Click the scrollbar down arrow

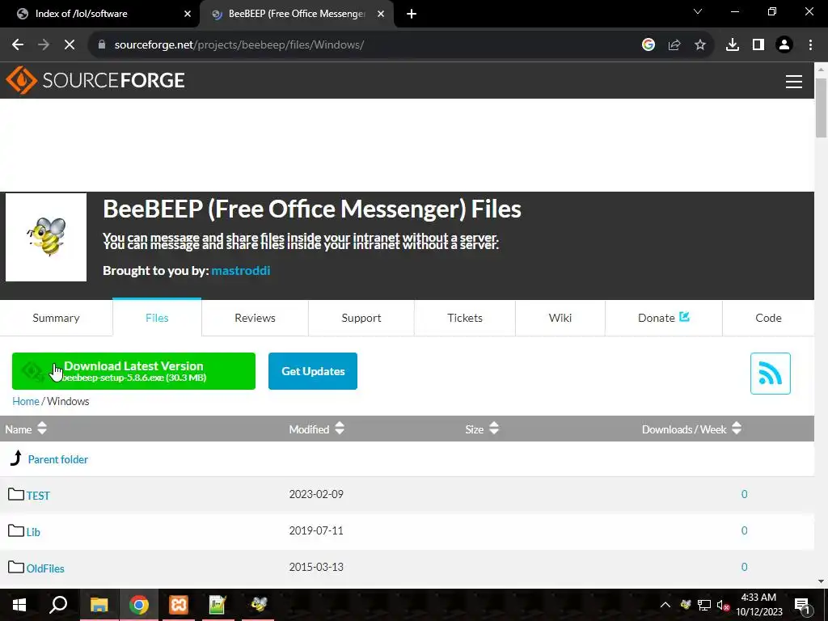click(x=822, y=581)
